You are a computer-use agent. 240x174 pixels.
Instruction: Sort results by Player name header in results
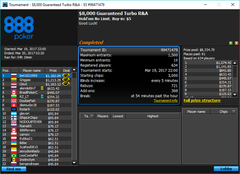coord(32,70)
